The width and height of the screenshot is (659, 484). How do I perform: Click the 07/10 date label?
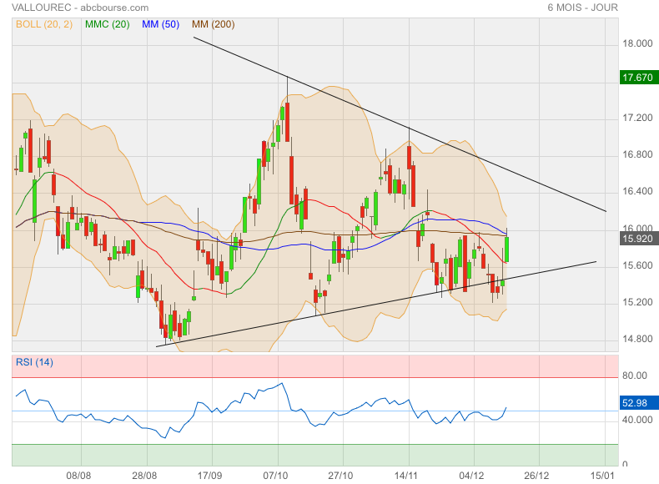(x=275, y=476)
